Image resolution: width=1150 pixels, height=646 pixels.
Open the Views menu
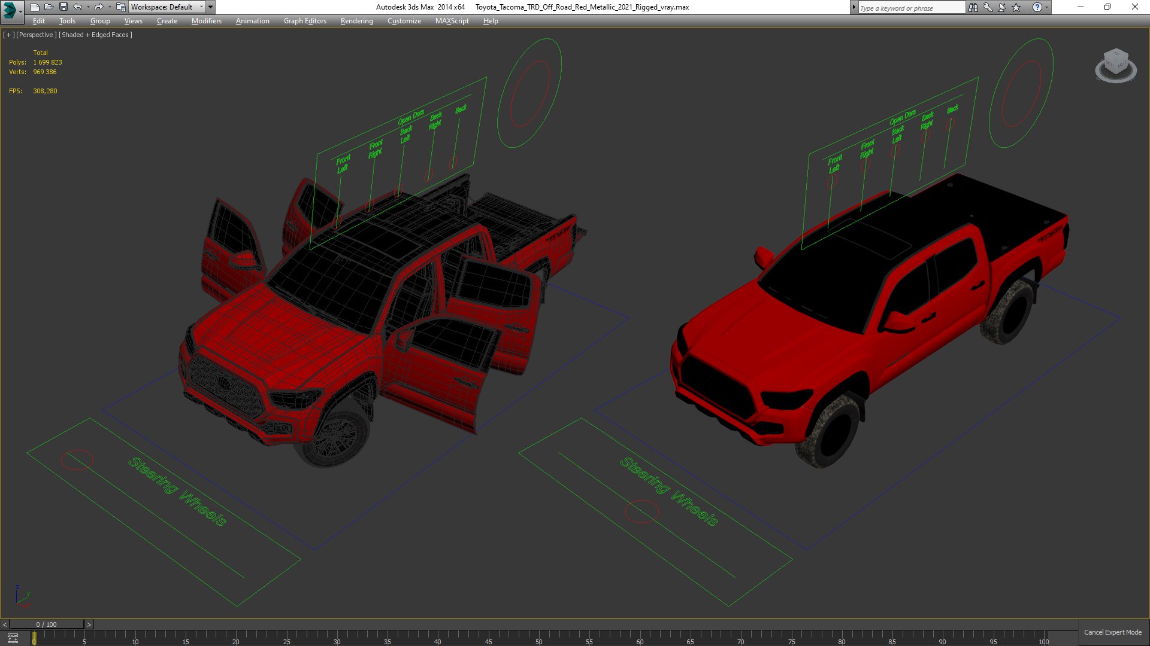coord(133,21)
